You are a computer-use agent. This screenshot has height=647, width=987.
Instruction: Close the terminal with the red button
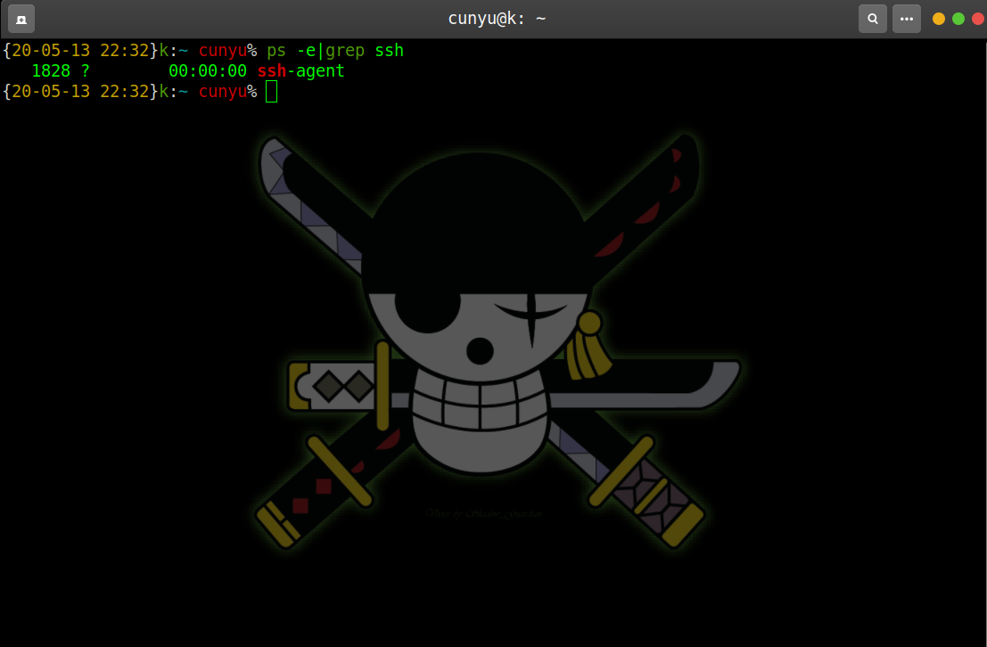[977, 19]
